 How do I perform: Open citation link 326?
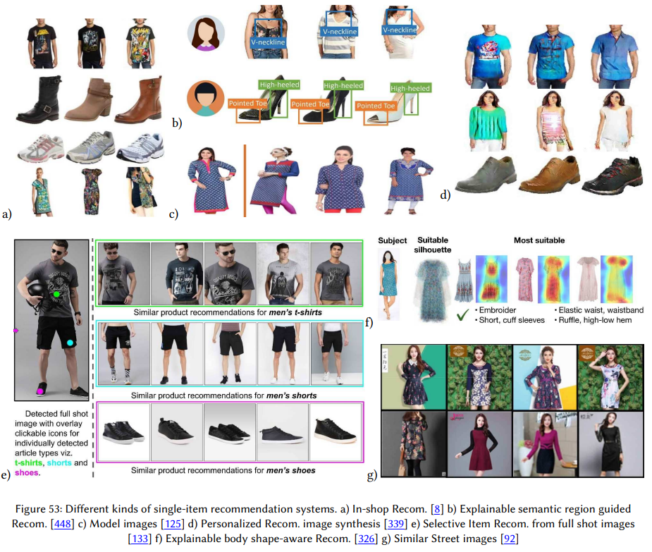[x=367, y=539]
